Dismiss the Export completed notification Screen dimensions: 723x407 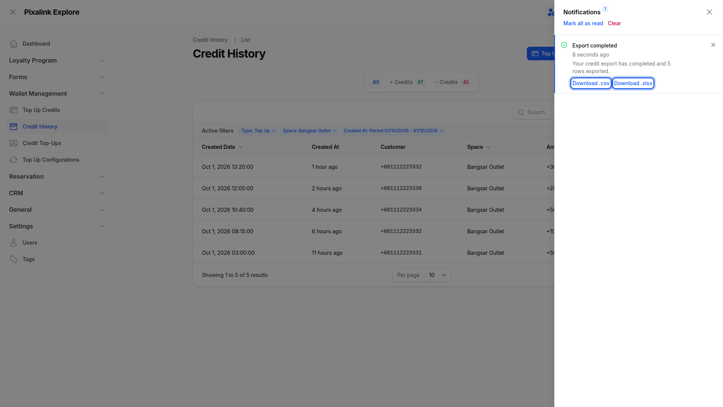(x=713, y=45)
